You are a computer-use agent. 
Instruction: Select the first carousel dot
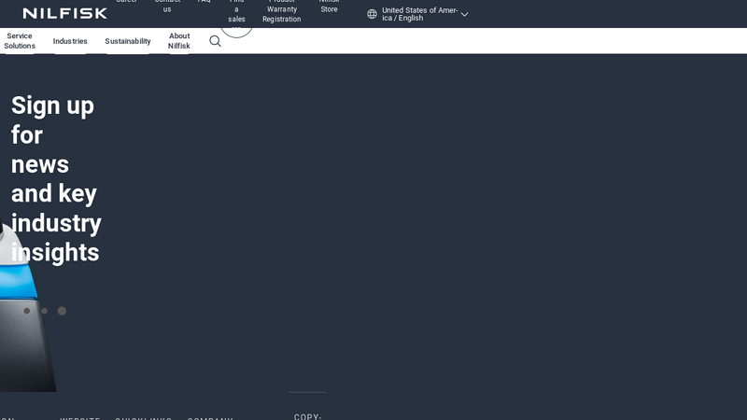click(27, 311)
